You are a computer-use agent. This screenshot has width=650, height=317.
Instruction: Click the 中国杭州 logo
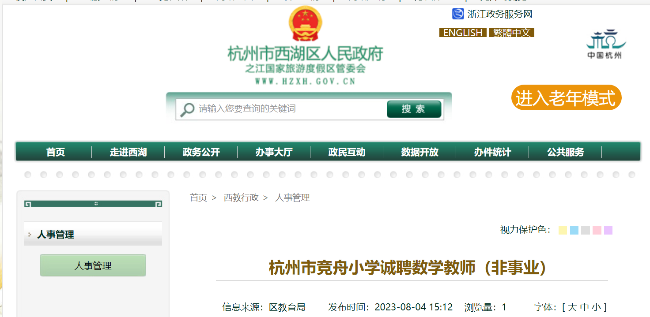pos(606,45)
